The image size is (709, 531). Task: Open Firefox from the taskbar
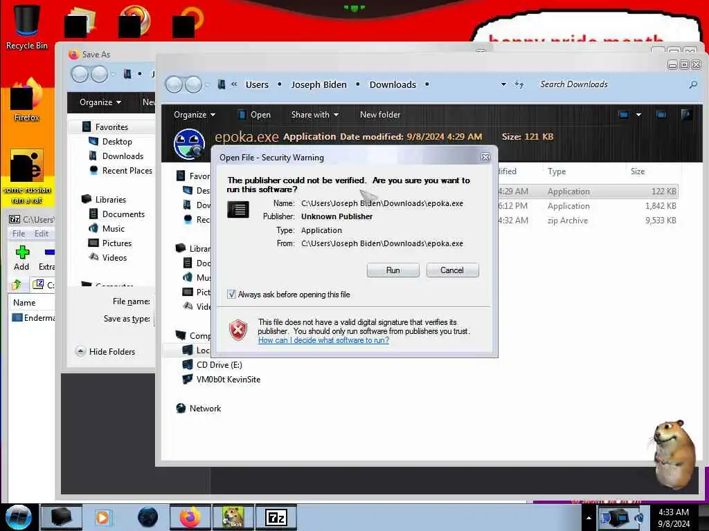point(190,517)
